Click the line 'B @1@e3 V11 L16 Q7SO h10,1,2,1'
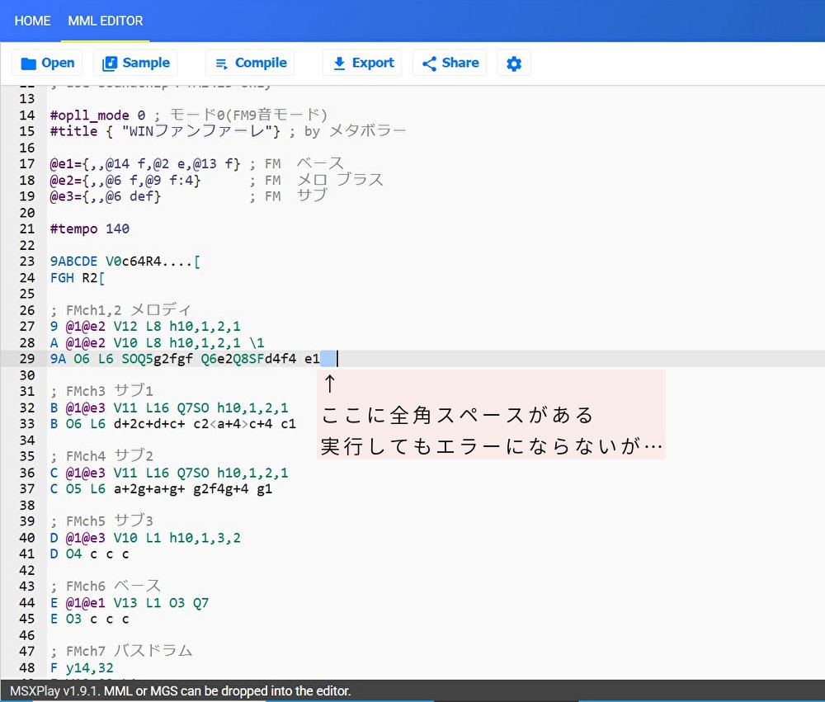The height and width of the screenshot is (702, 825). coord(169,408)
